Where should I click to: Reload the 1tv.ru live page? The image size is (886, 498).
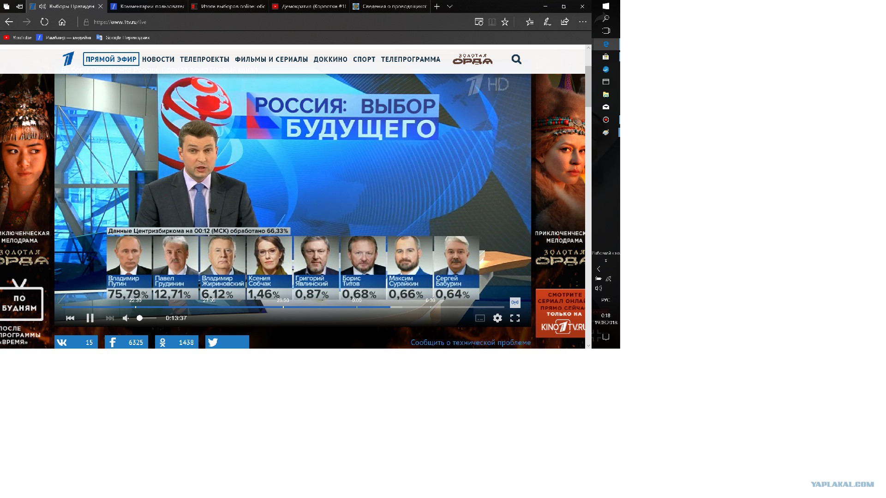(44, 22)
